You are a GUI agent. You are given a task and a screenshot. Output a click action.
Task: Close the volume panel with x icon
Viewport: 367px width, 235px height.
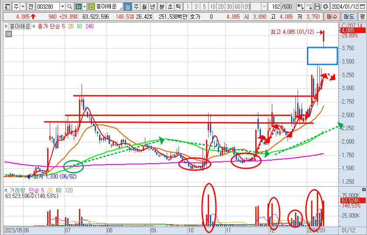coord(364,189)
